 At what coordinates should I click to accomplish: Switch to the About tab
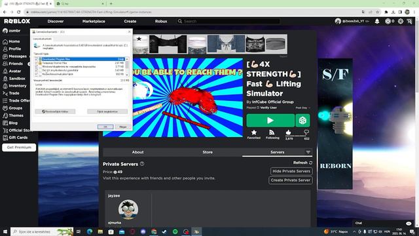coord(137,152)
